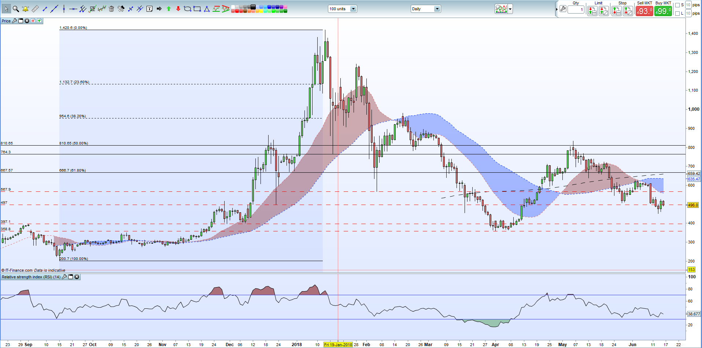Open the alert bell tool

pos(26,9)
